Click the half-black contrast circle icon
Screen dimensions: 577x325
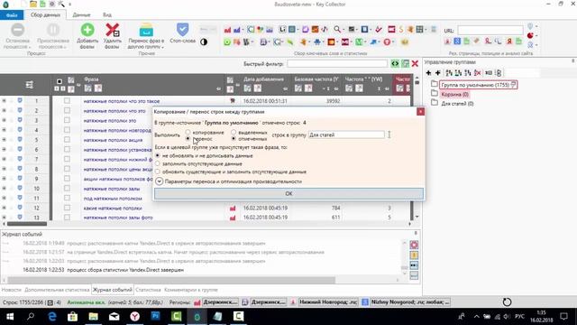click(204, 42)
